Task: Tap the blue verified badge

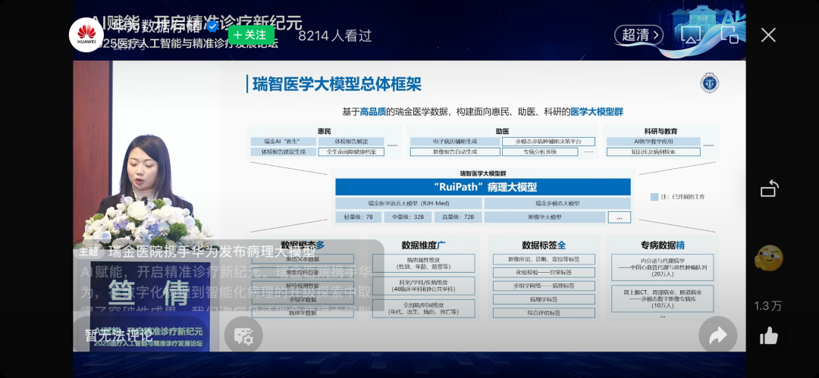Action: click(212, 26)
